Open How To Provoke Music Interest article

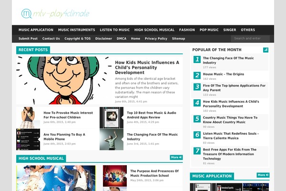(x=68, y=115)
